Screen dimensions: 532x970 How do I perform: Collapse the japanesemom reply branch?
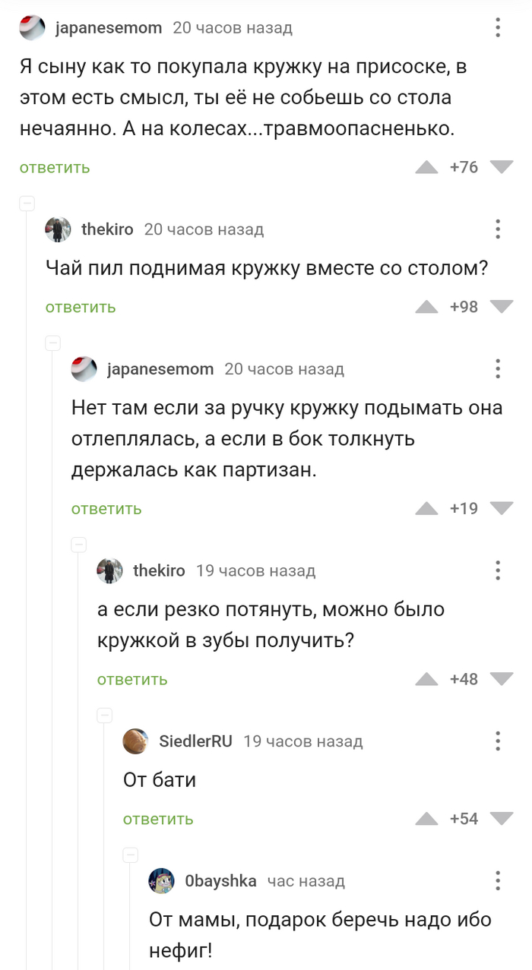[54, 343]
